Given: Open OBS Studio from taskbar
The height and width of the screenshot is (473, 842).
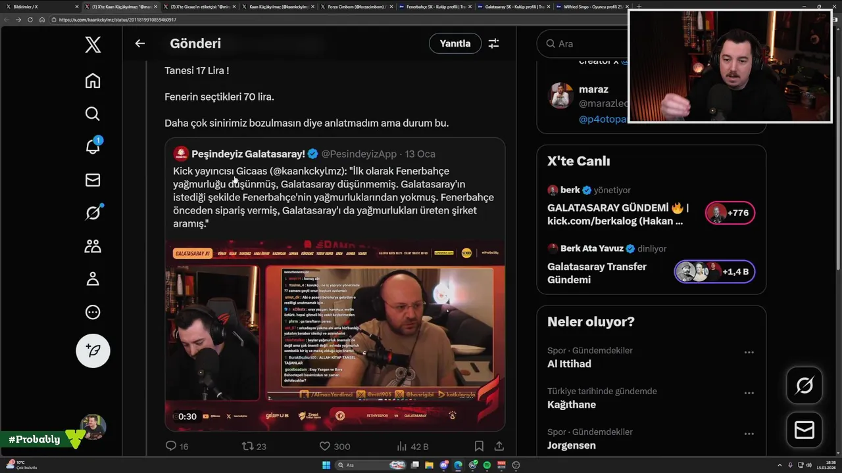Looking at the screenshot, I should coord(516,465).
